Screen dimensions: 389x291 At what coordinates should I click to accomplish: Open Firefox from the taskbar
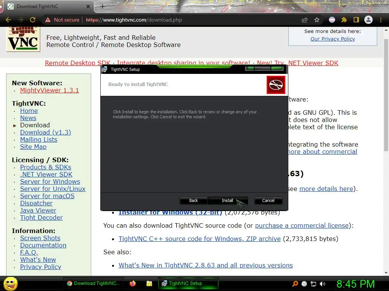coord(133,283)
